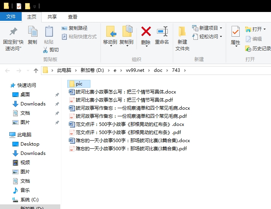Open the recent locations dropdown arrow

coord(28,70)
